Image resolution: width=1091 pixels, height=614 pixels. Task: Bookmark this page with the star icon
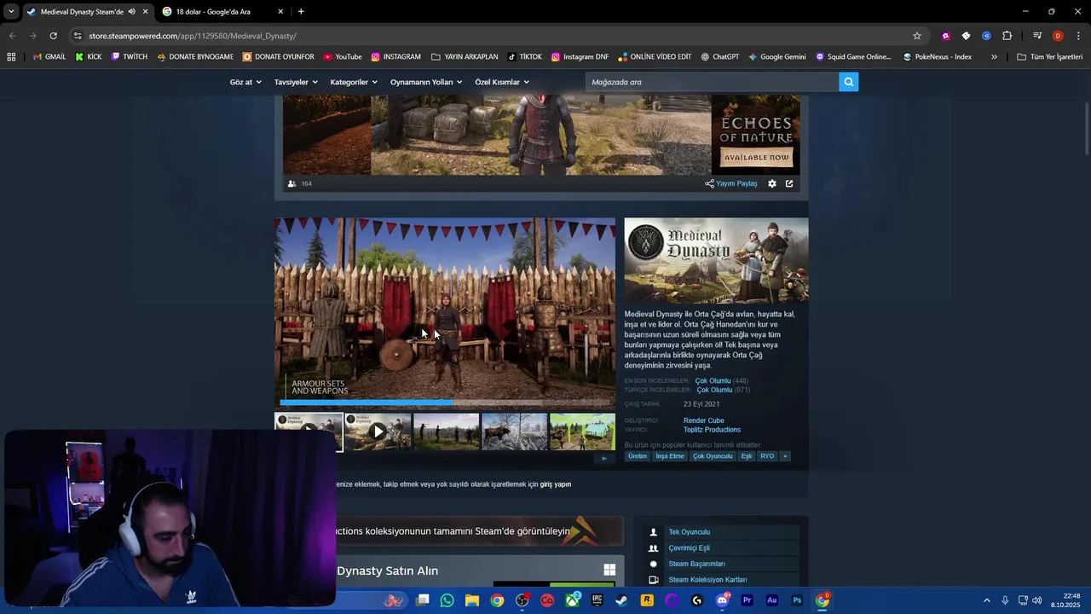(917, 36)
